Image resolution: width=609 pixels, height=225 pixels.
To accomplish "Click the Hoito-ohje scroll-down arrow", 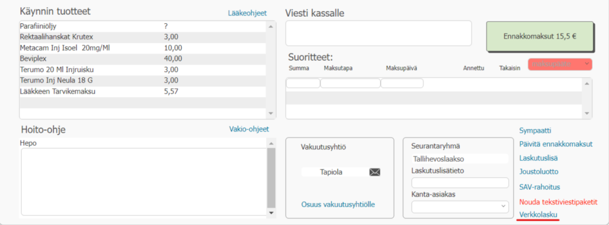I will (271, 212).
